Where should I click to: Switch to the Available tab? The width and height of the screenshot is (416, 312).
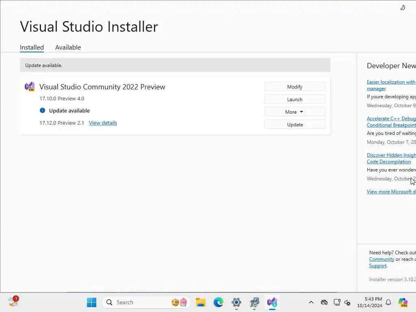pos(68,47)
